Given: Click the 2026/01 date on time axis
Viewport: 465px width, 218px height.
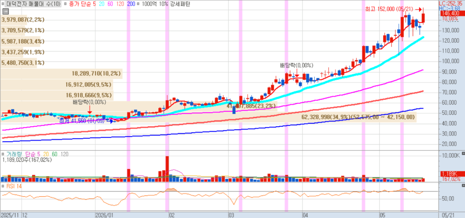Looking at the screenshot, I should click(104, 215).
